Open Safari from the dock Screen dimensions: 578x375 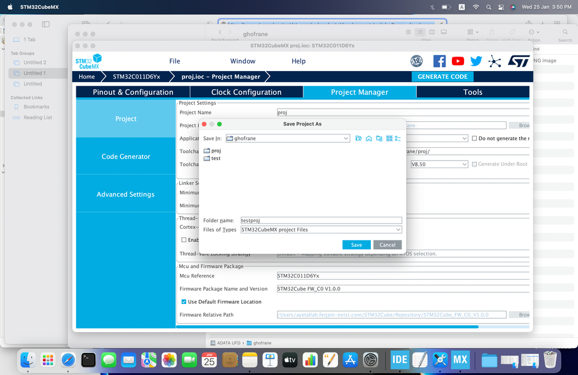(68, 360)
